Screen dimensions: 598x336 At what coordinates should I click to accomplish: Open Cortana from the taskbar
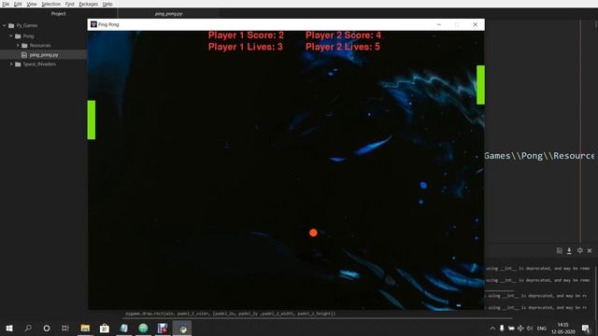coord(47,328)
